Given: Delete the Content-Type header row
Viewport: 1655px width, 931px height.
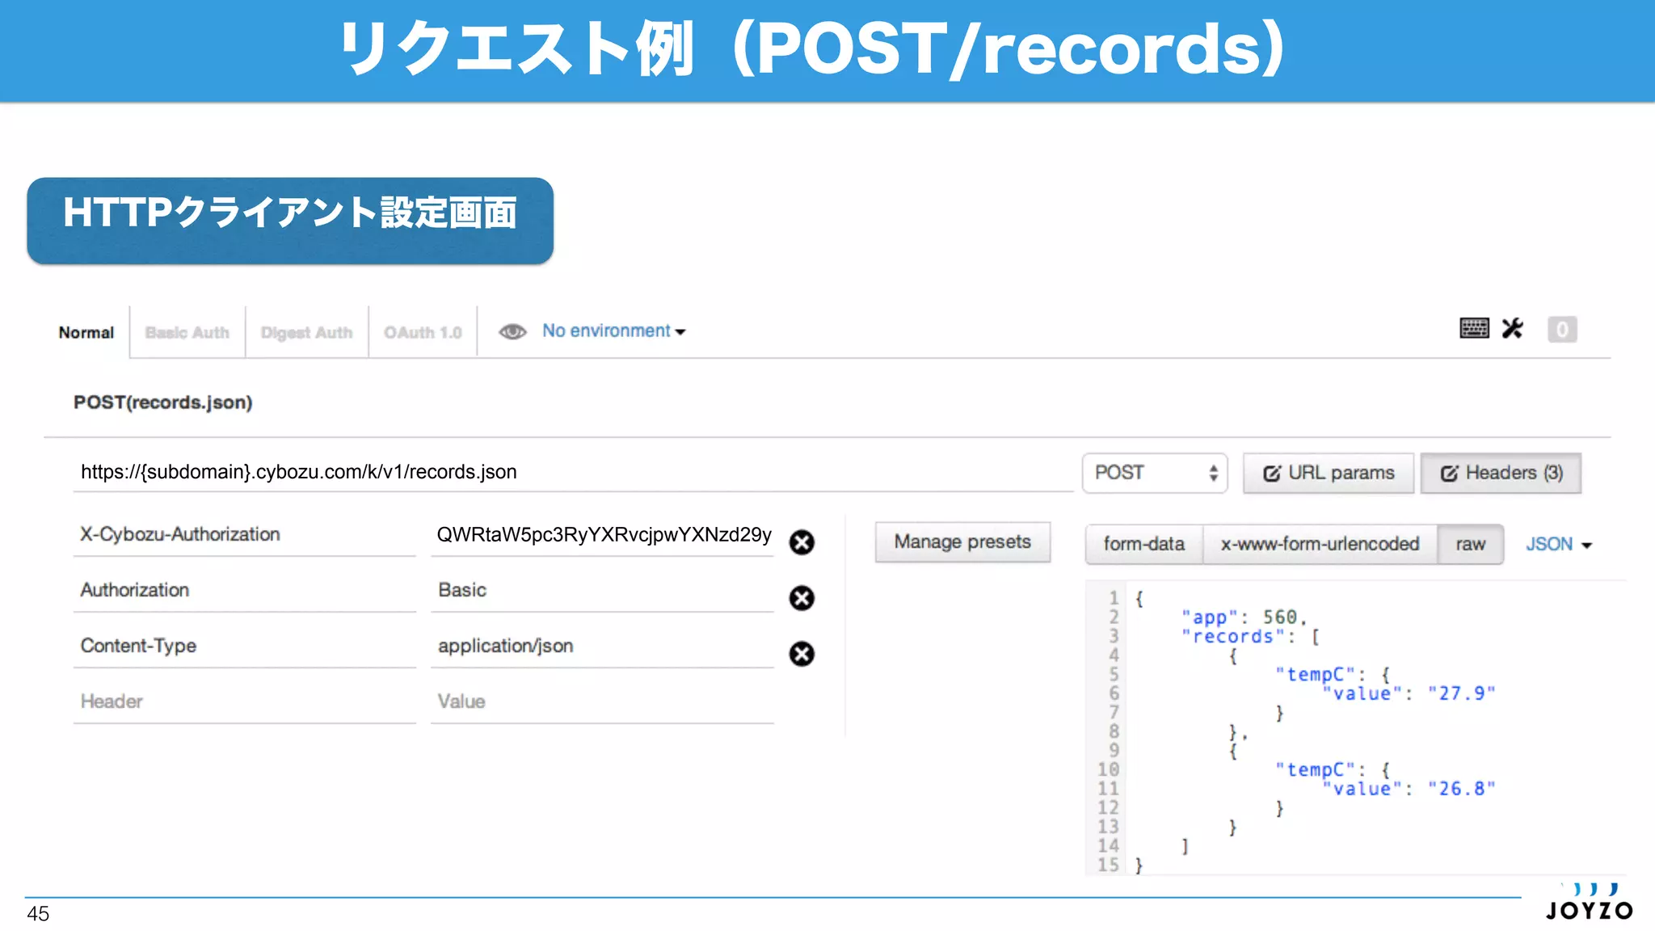Looking at the screenshot, I should coord(802,654).
